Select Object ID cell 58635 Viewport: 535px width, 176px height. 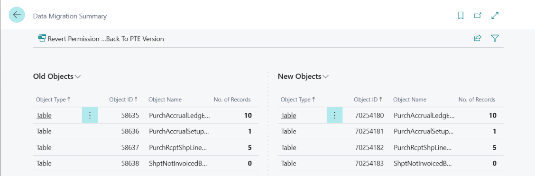point(130,115)
